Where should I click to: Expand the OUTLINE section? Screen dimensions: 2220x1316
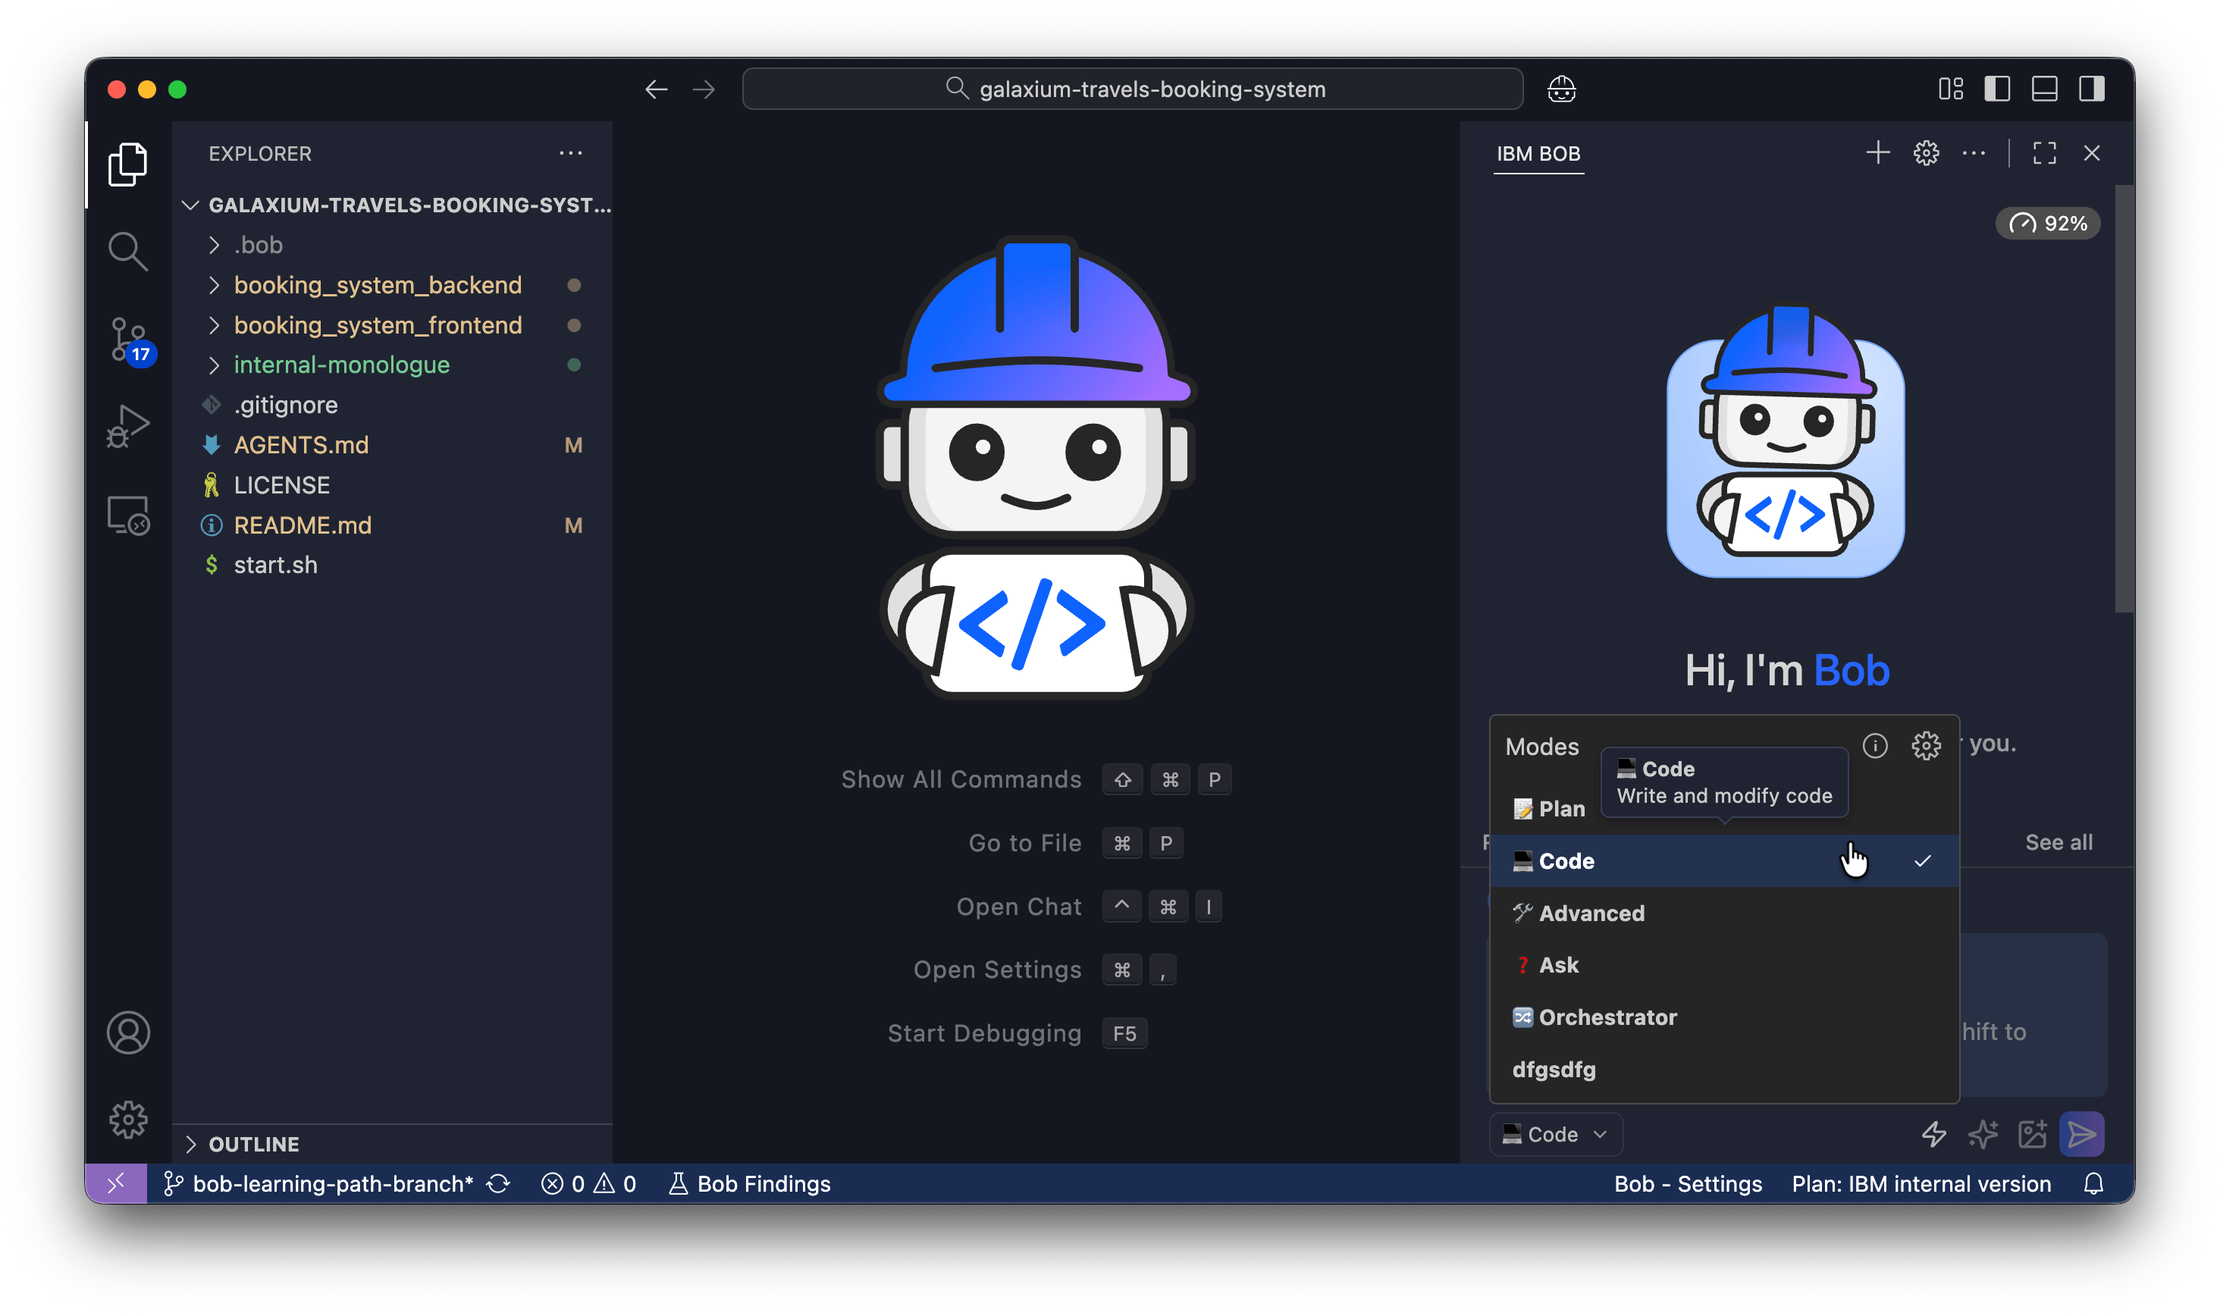point(254,1144)
